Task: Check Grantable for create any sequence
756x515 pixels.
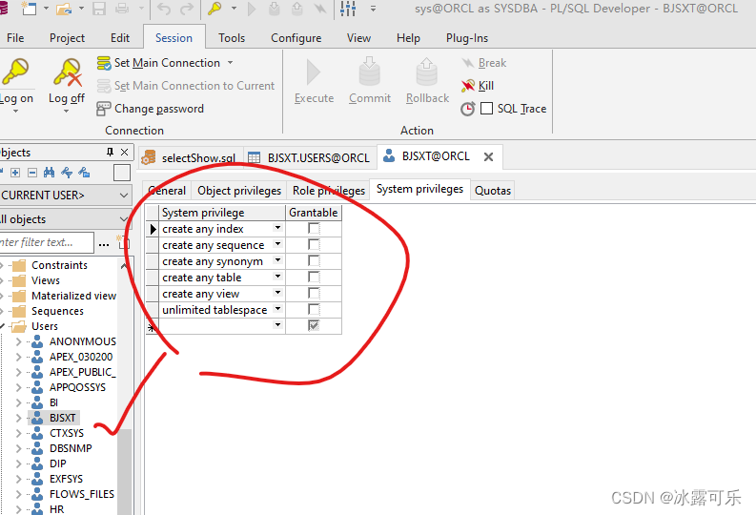Action: coord(314,244)
